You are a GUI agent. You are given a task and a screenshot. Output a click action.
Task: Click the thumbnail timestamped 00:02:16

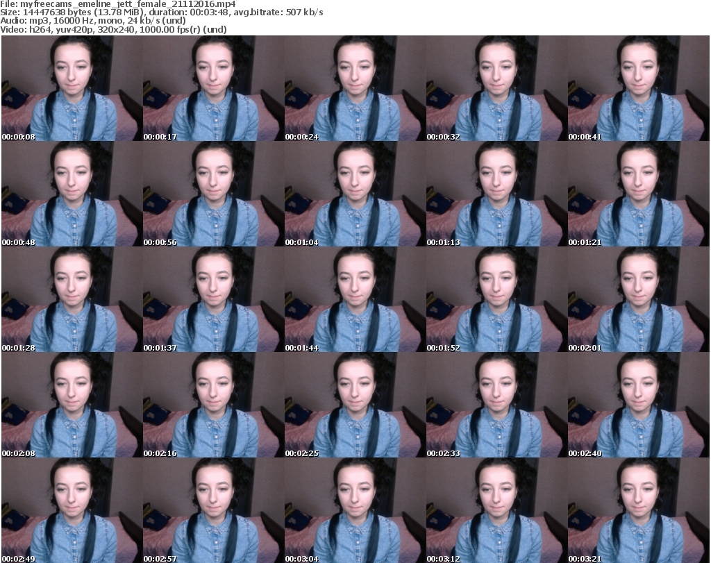click(214, 405)
